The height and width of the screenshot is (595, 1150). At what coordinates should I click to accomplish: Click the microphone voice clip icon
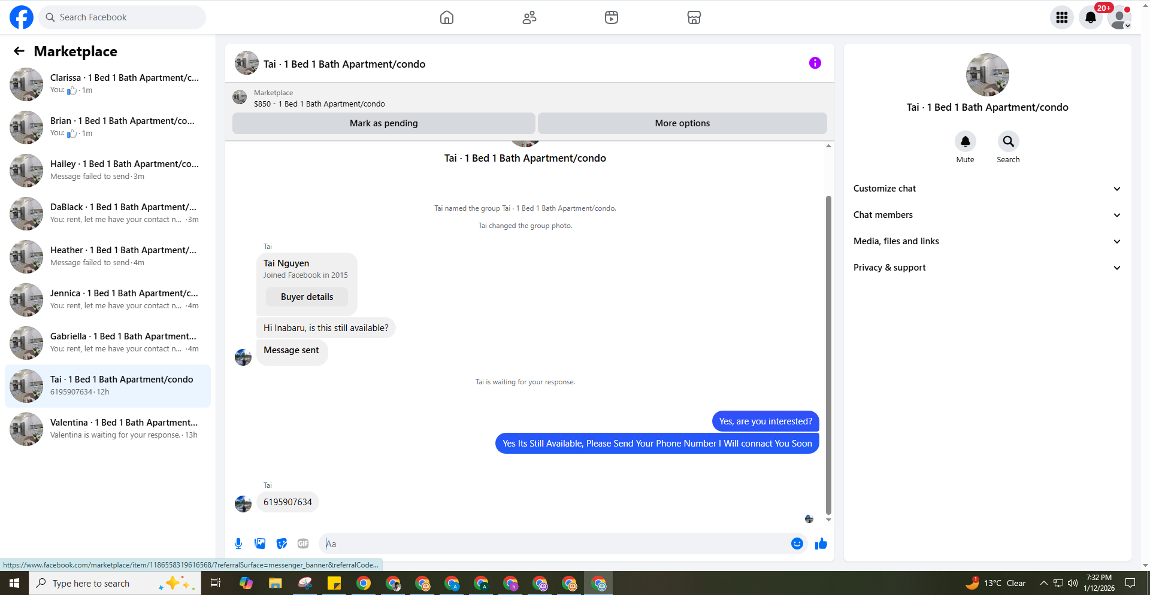[x=238, y=544]
